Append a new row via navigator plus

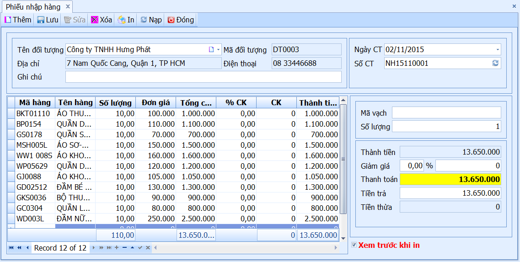[x=117, y=248]
